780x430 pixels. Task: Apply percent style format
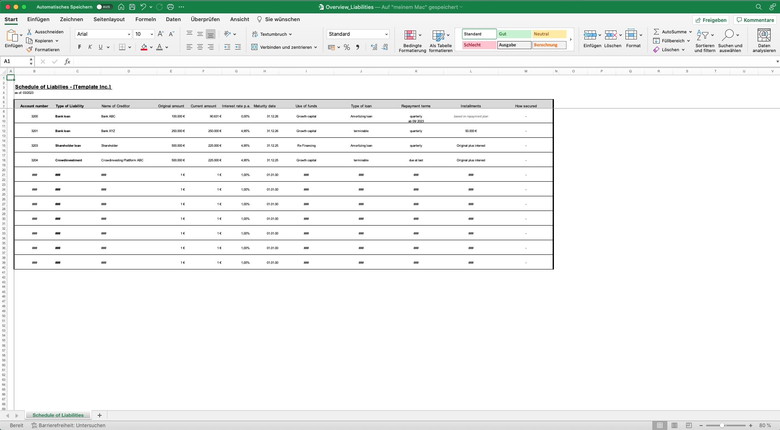(347, 47)
